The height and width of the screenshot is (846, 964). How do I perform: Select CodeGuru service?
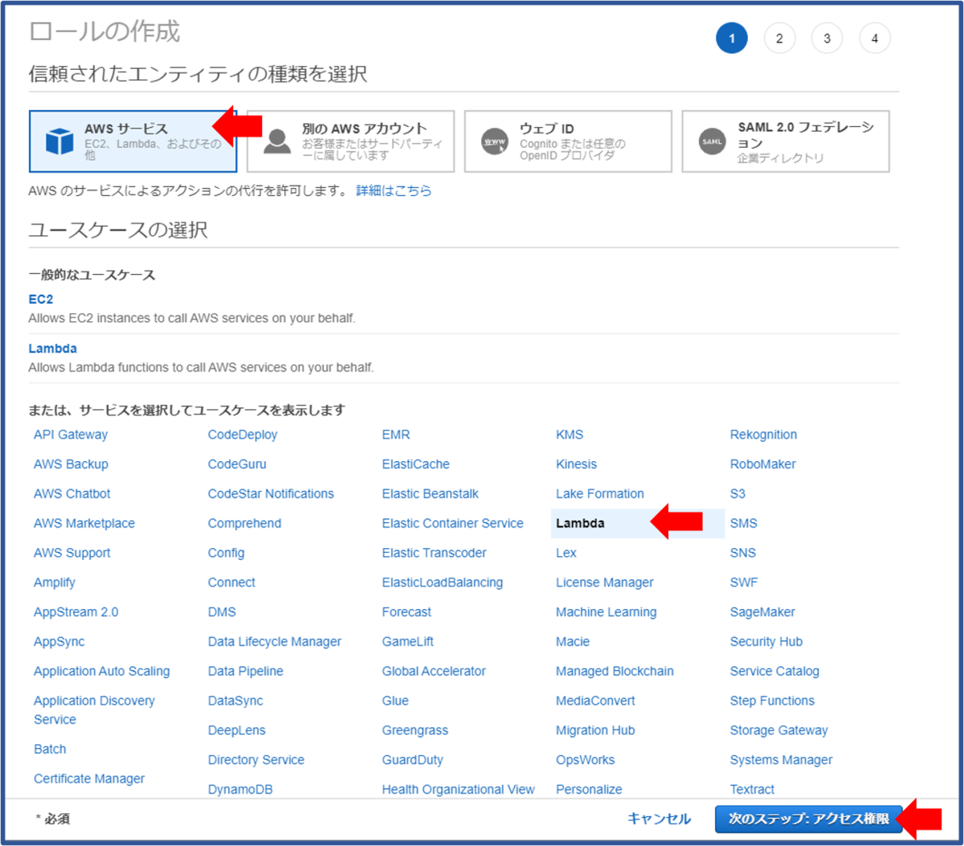tap(237, 464)
